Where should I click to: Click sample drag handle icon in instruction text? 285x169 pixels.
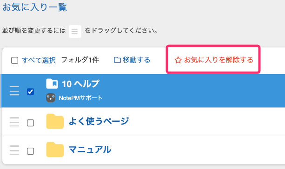(75, 31)
